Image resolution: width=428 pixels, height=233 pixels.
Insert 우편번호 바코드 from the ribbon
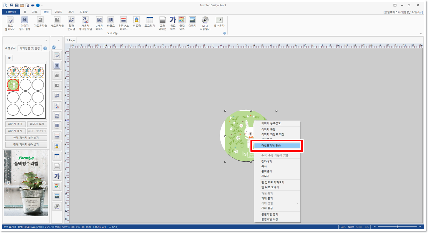click(123, 23)
